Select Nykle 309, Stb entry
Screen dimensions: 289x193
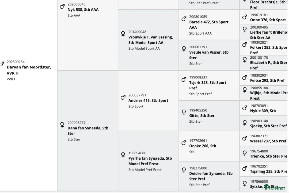click(263, 111)
